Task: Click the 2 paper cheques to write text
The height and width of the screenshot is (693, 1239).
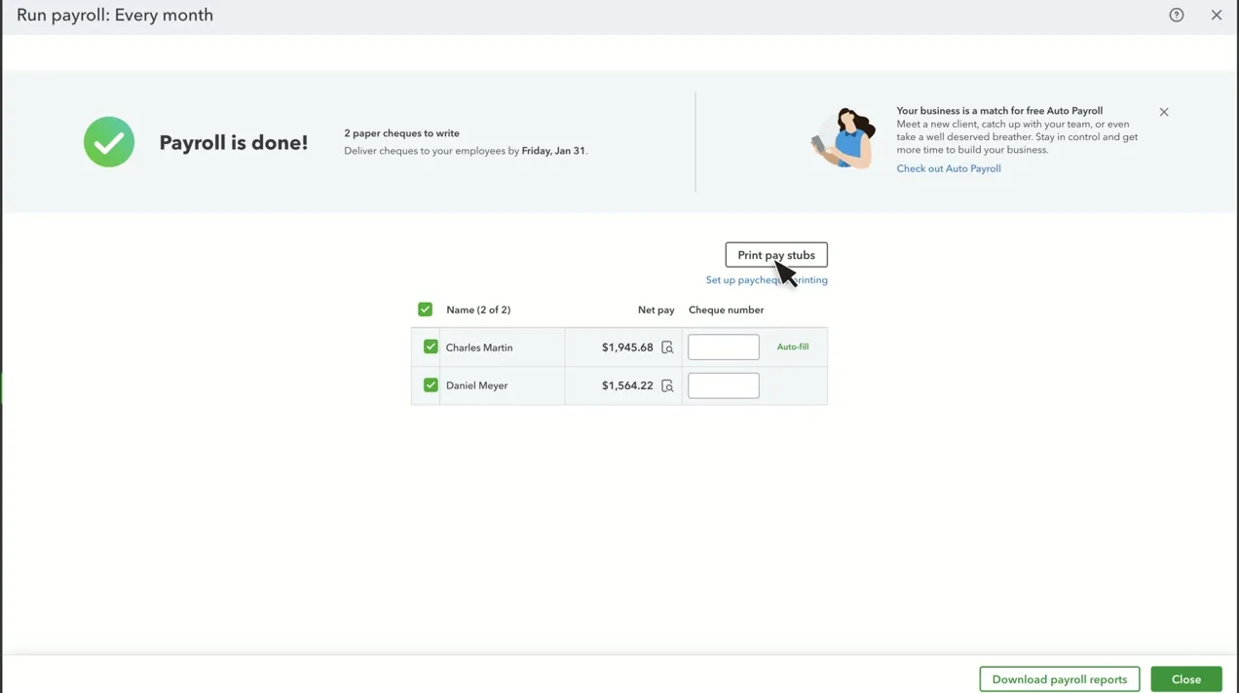Action: coord(401,133)
